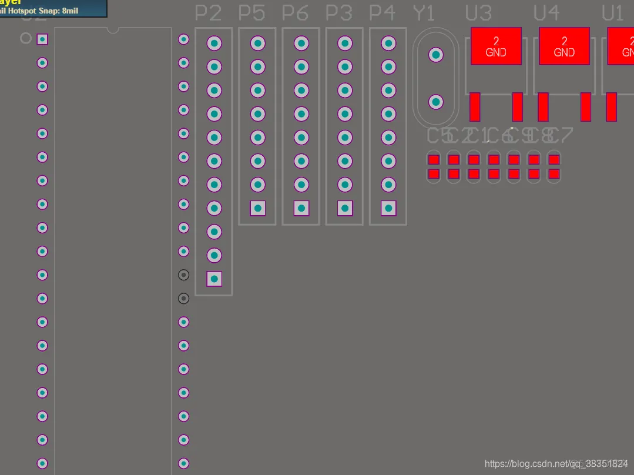634x475 pixels.
Task: Click the lower pad of crystal Y1
Action: click(x=436, y=102)
